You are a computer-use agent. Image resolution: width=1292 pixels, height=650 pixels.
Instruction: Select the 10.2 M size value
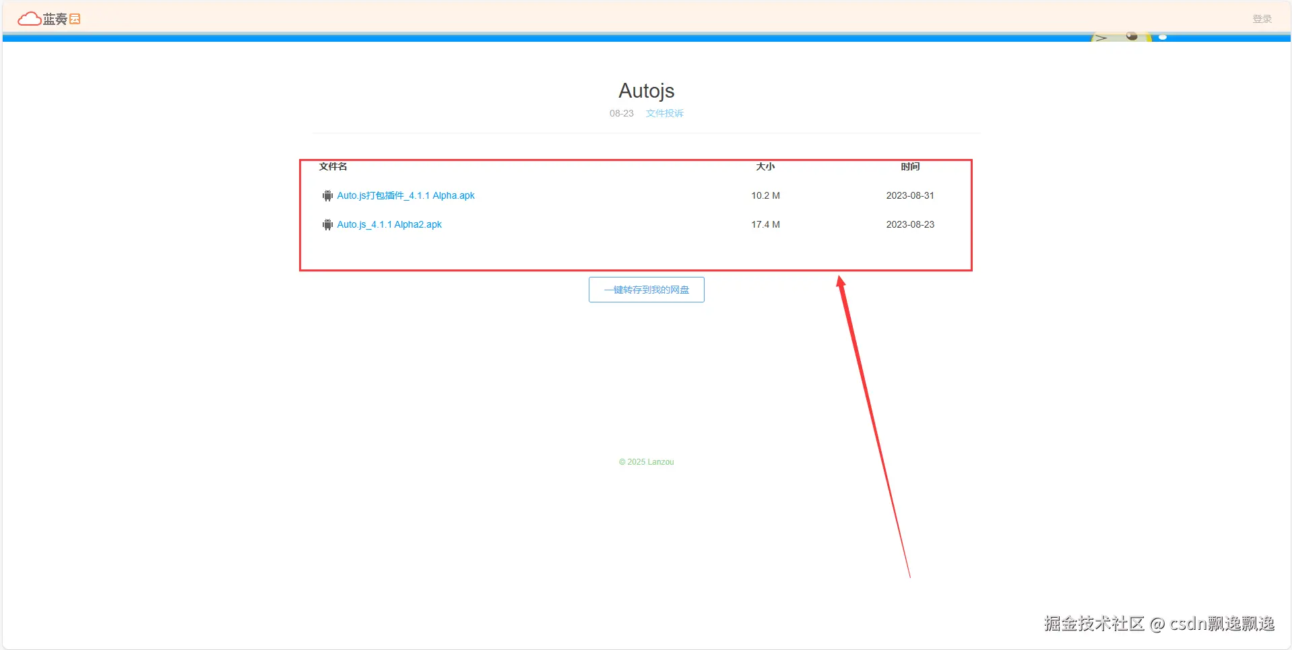(765, 195)
